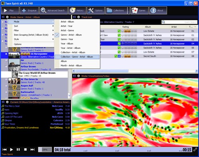Toggle green check in Sackcloth 'n' Ashes 01 row
The image size is (199, 157).
coord(119,35)
